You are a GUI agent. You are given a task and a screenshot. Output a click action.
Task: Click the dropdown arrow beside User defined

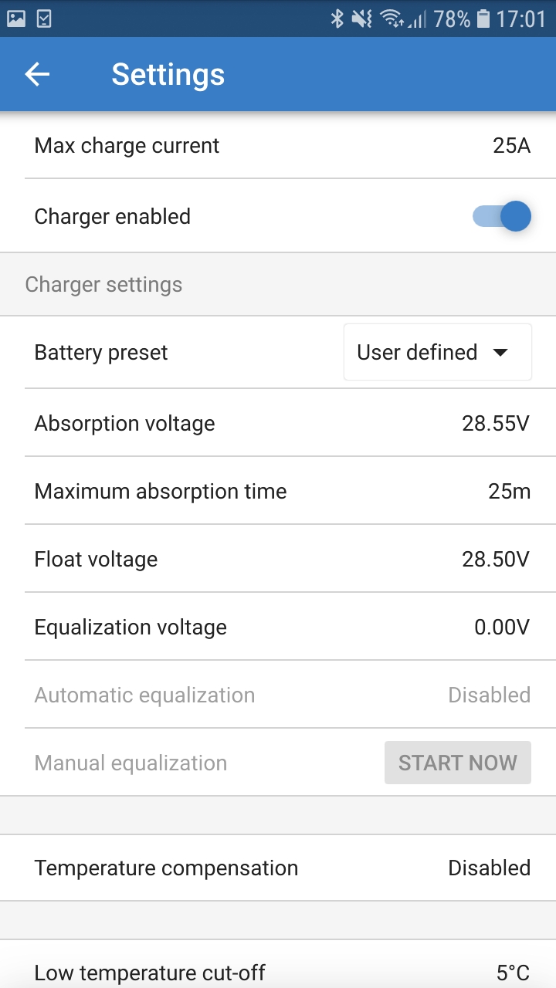[x=500, y=353]
